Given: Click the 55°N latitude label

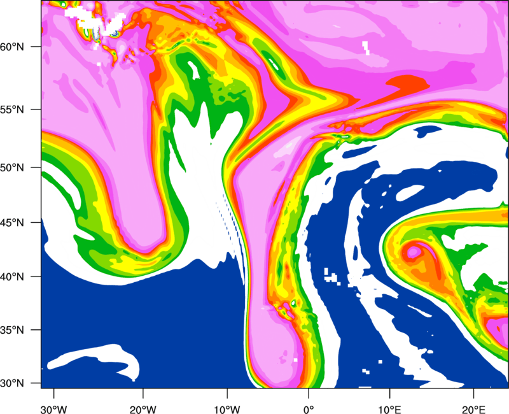Looking at the screenshot, I should tap(12, 110).
